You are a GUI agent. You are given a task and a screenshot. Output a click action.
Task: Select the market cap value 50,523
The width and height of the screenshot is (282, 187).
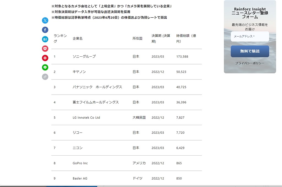(x=181, y=72)
